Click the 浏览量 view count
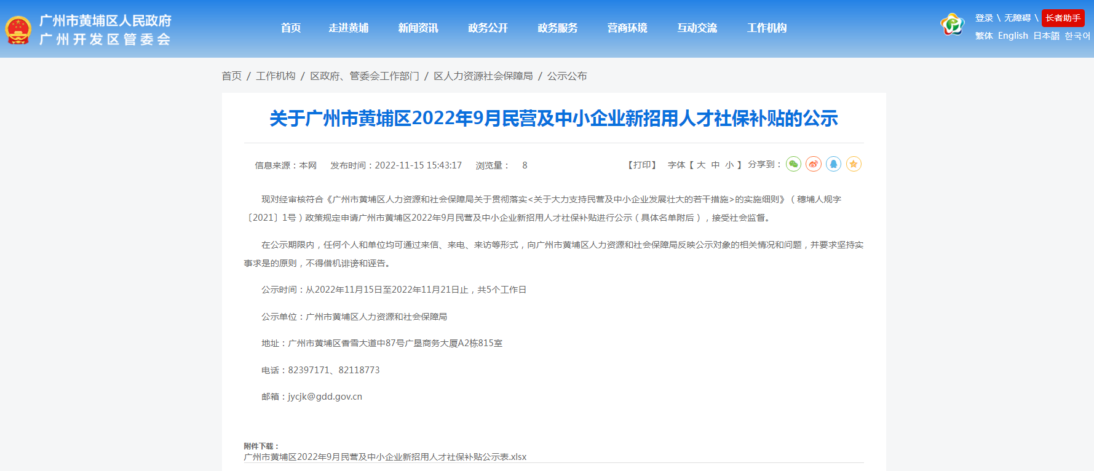Viewport: 1094px width, 471px height. [x=501, y=165]
